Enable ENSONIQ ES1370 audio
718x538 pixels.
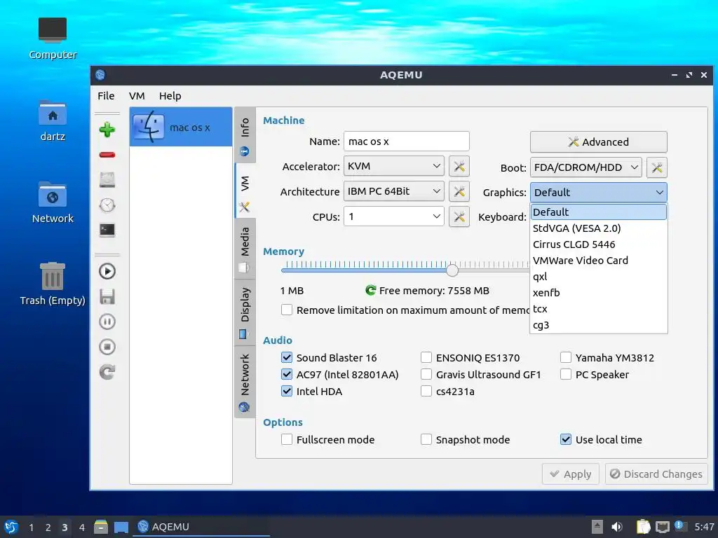coord(426,357)
